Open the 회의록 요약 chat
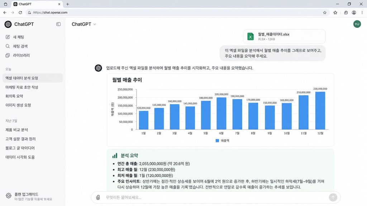The width and height of the screenshot is (367, 206). tap(33, 96)
